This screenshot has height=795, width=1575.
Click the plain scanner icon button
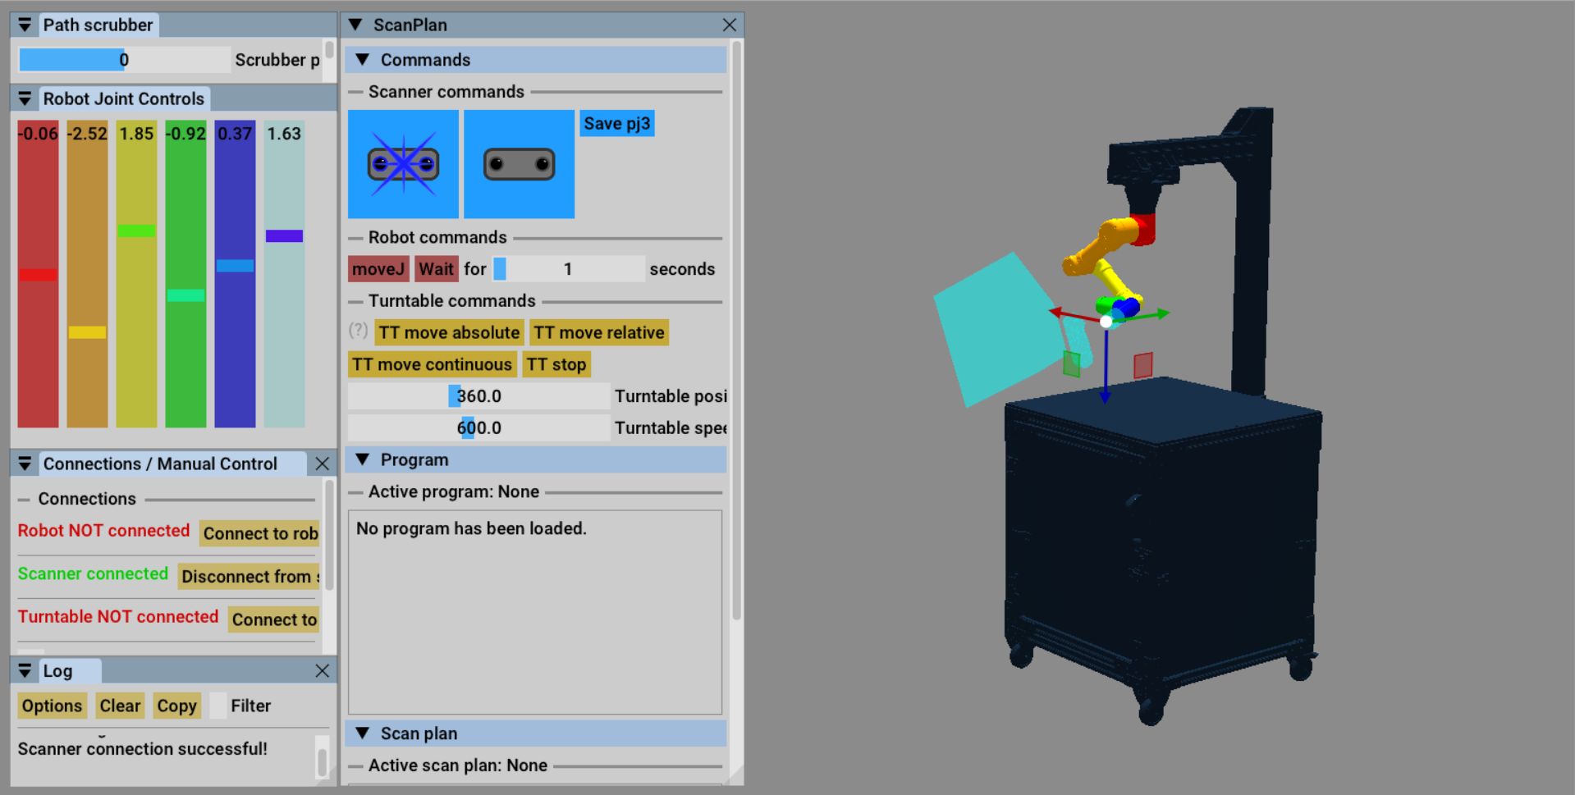[x=519, y=164]
